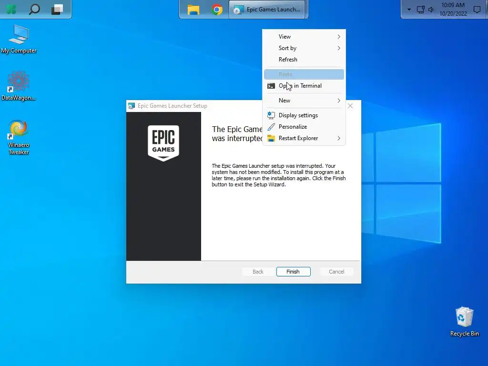
Task: Open network status tray icon
Action: point(420,10)
